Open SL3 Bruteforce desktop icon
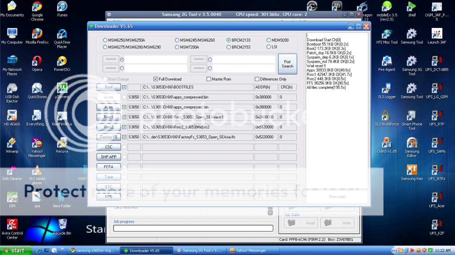 click(x=387, y=118)
